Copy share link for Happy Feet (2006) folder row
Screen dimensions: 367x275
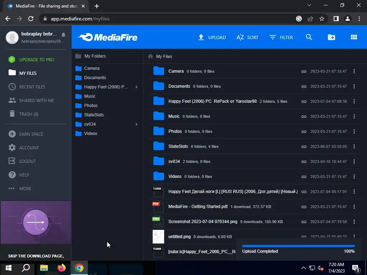pos(304,101)
